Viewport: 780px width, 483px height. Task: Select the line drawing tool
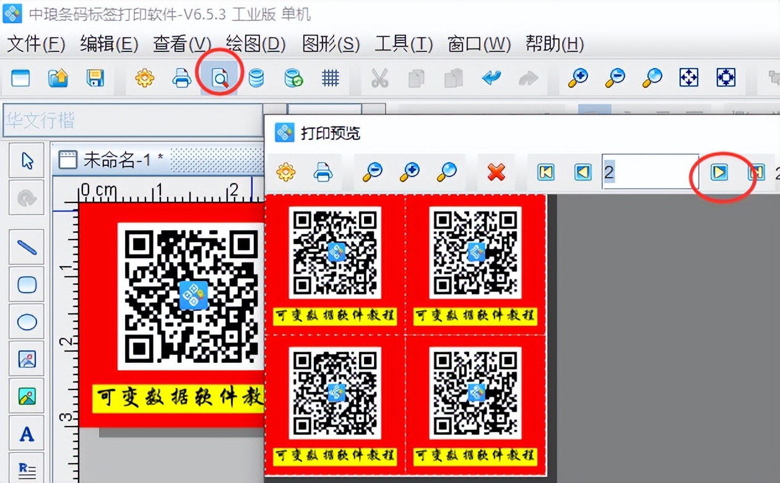click(x=27, y=247)
